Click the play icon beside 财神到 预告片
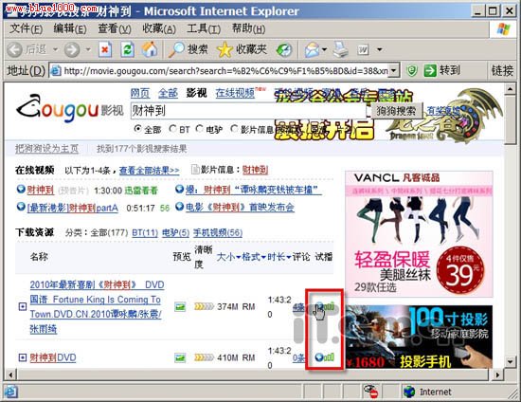Viewport: 521px width, 402px height. [x=21, y=190]
